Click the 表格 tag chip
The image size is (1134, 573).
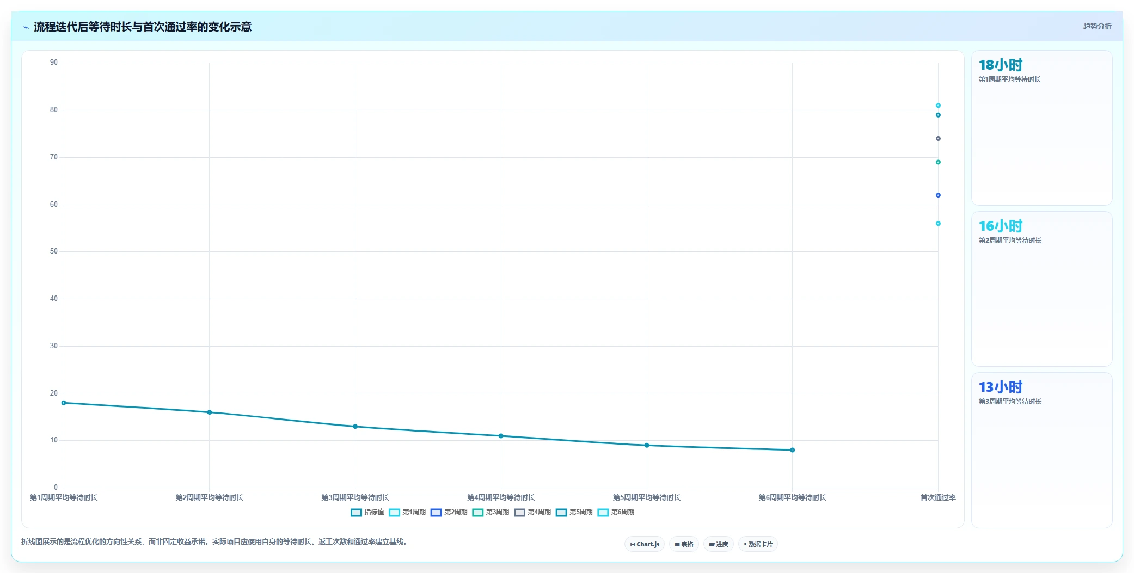(684, 544)
